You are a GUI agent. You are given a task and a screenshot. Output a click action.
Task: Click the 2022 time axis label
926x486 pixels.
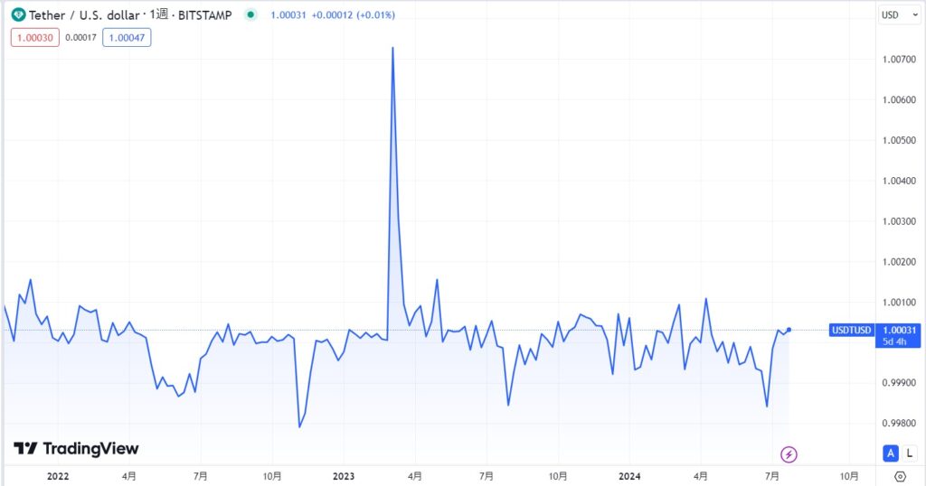pyautogui.click(x=58, y=476)
